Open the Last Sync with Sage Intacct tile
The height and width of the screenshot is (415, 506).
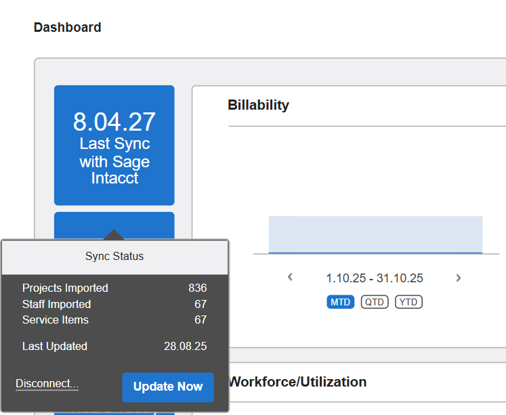coord(114,145)
